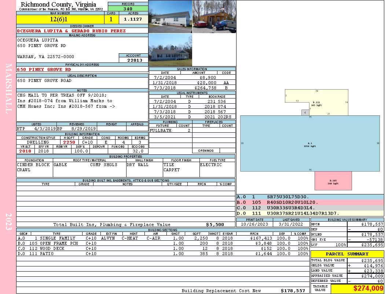Click acres value 1.1127
This screenshot has height=294, width=385.
(x=133, y=19)
